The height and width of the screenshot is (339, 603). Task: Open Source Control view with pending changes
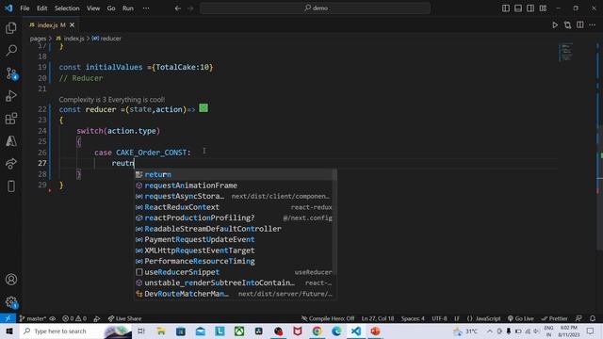[x=11, y=73]
